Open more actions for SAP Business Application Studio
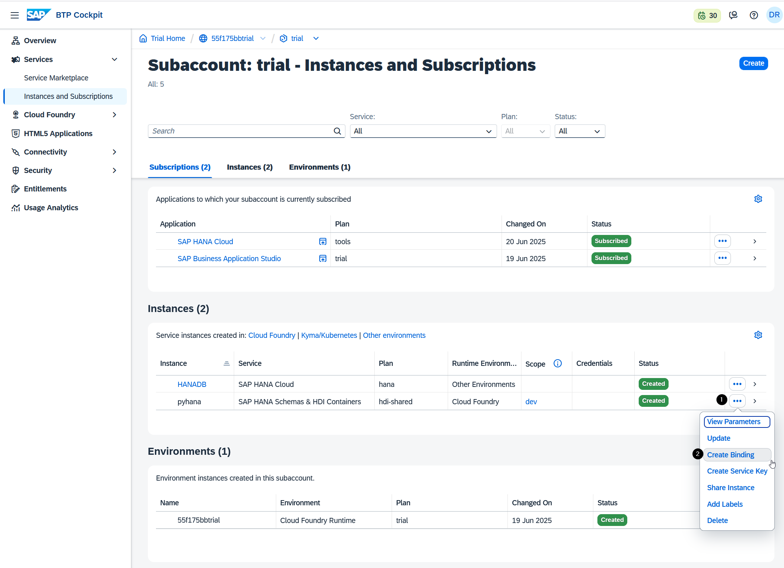The height and width of the screenshot is (568, 784). (722, 258)
